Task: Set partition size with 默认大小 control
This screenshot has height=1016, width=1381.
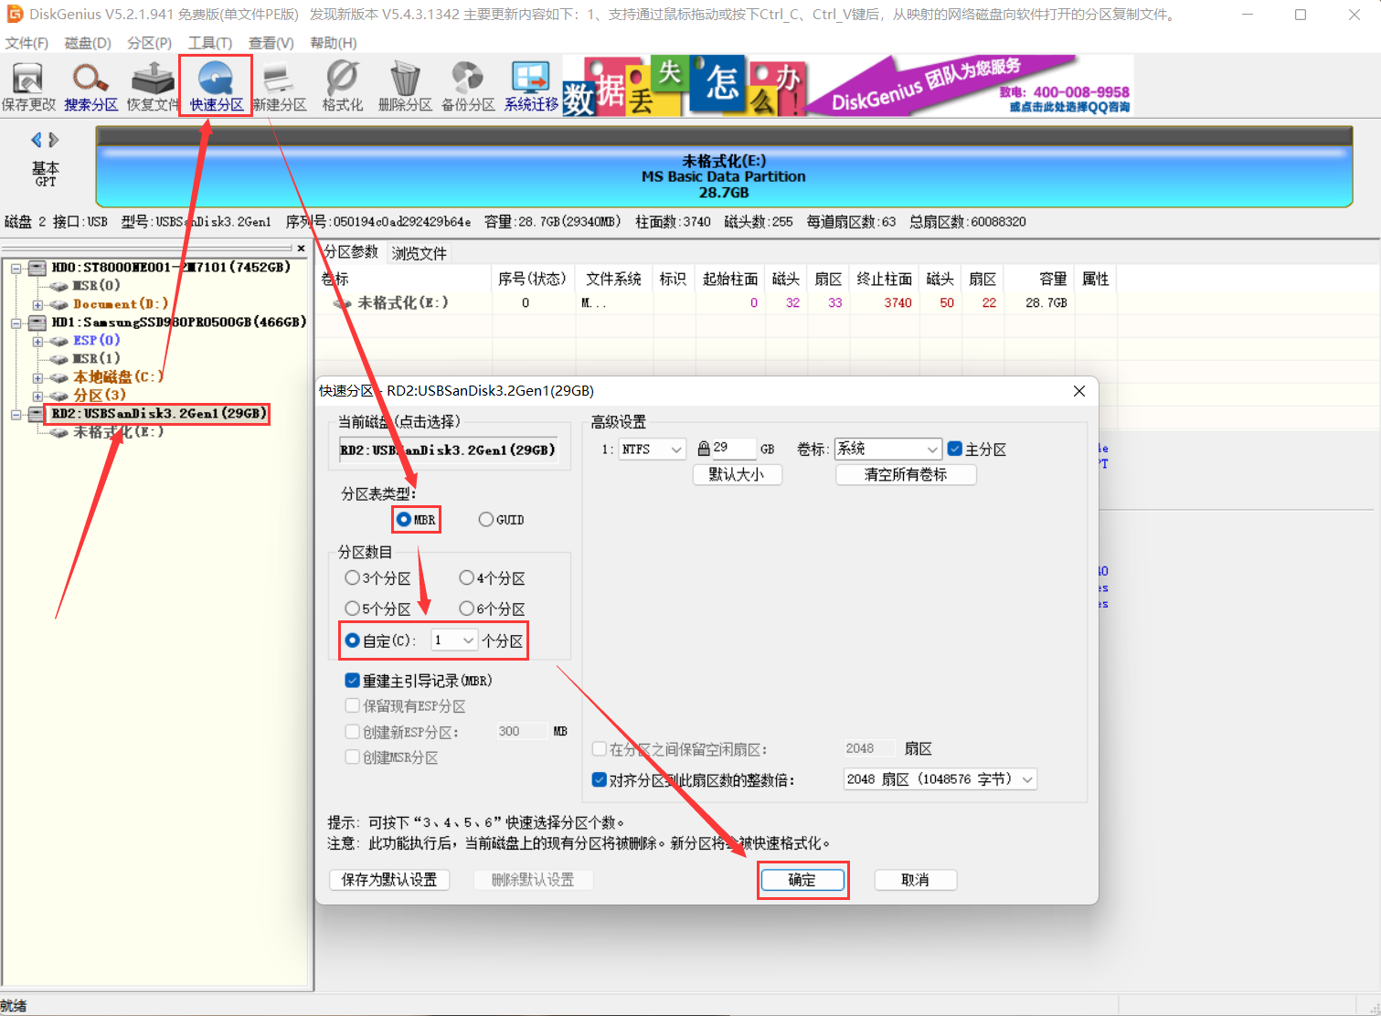Action: tap(737, 474)
